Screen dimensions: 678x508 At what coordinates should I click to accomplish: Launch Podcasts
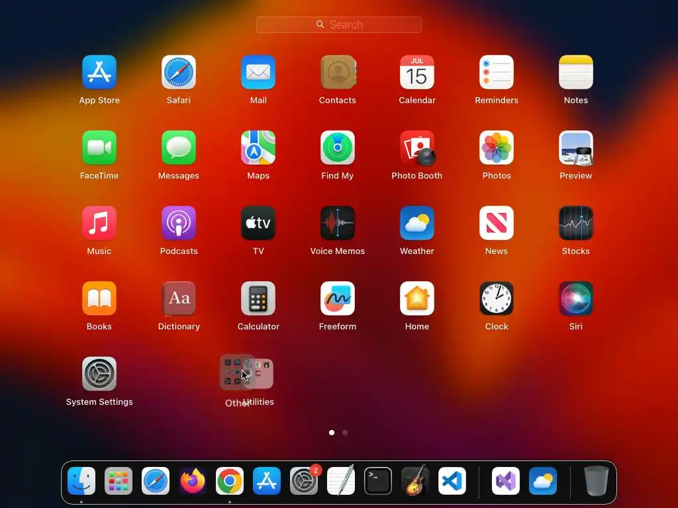click(x=179, y=223)
